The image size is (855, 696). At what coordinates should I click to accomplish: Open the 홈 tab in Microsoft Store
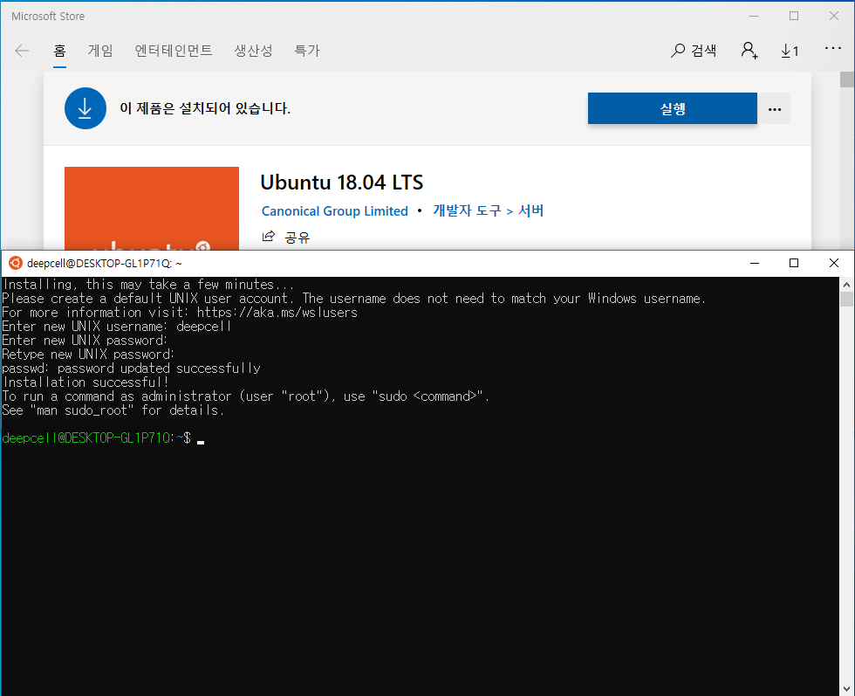coord(59,51)
